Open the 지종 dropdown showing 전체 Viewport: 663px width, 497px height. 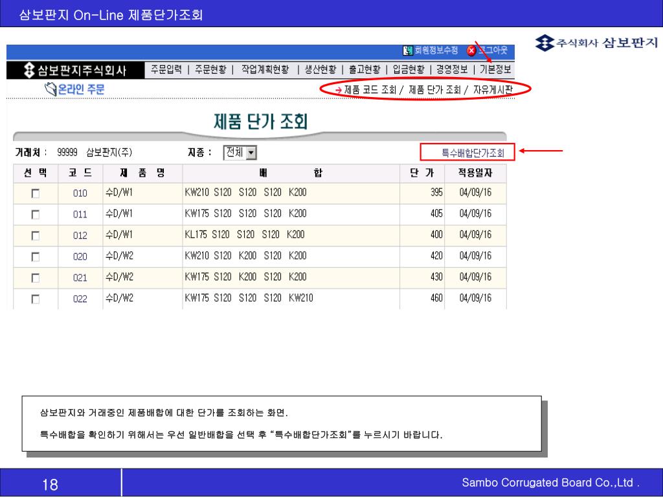(x=240, y=153)
